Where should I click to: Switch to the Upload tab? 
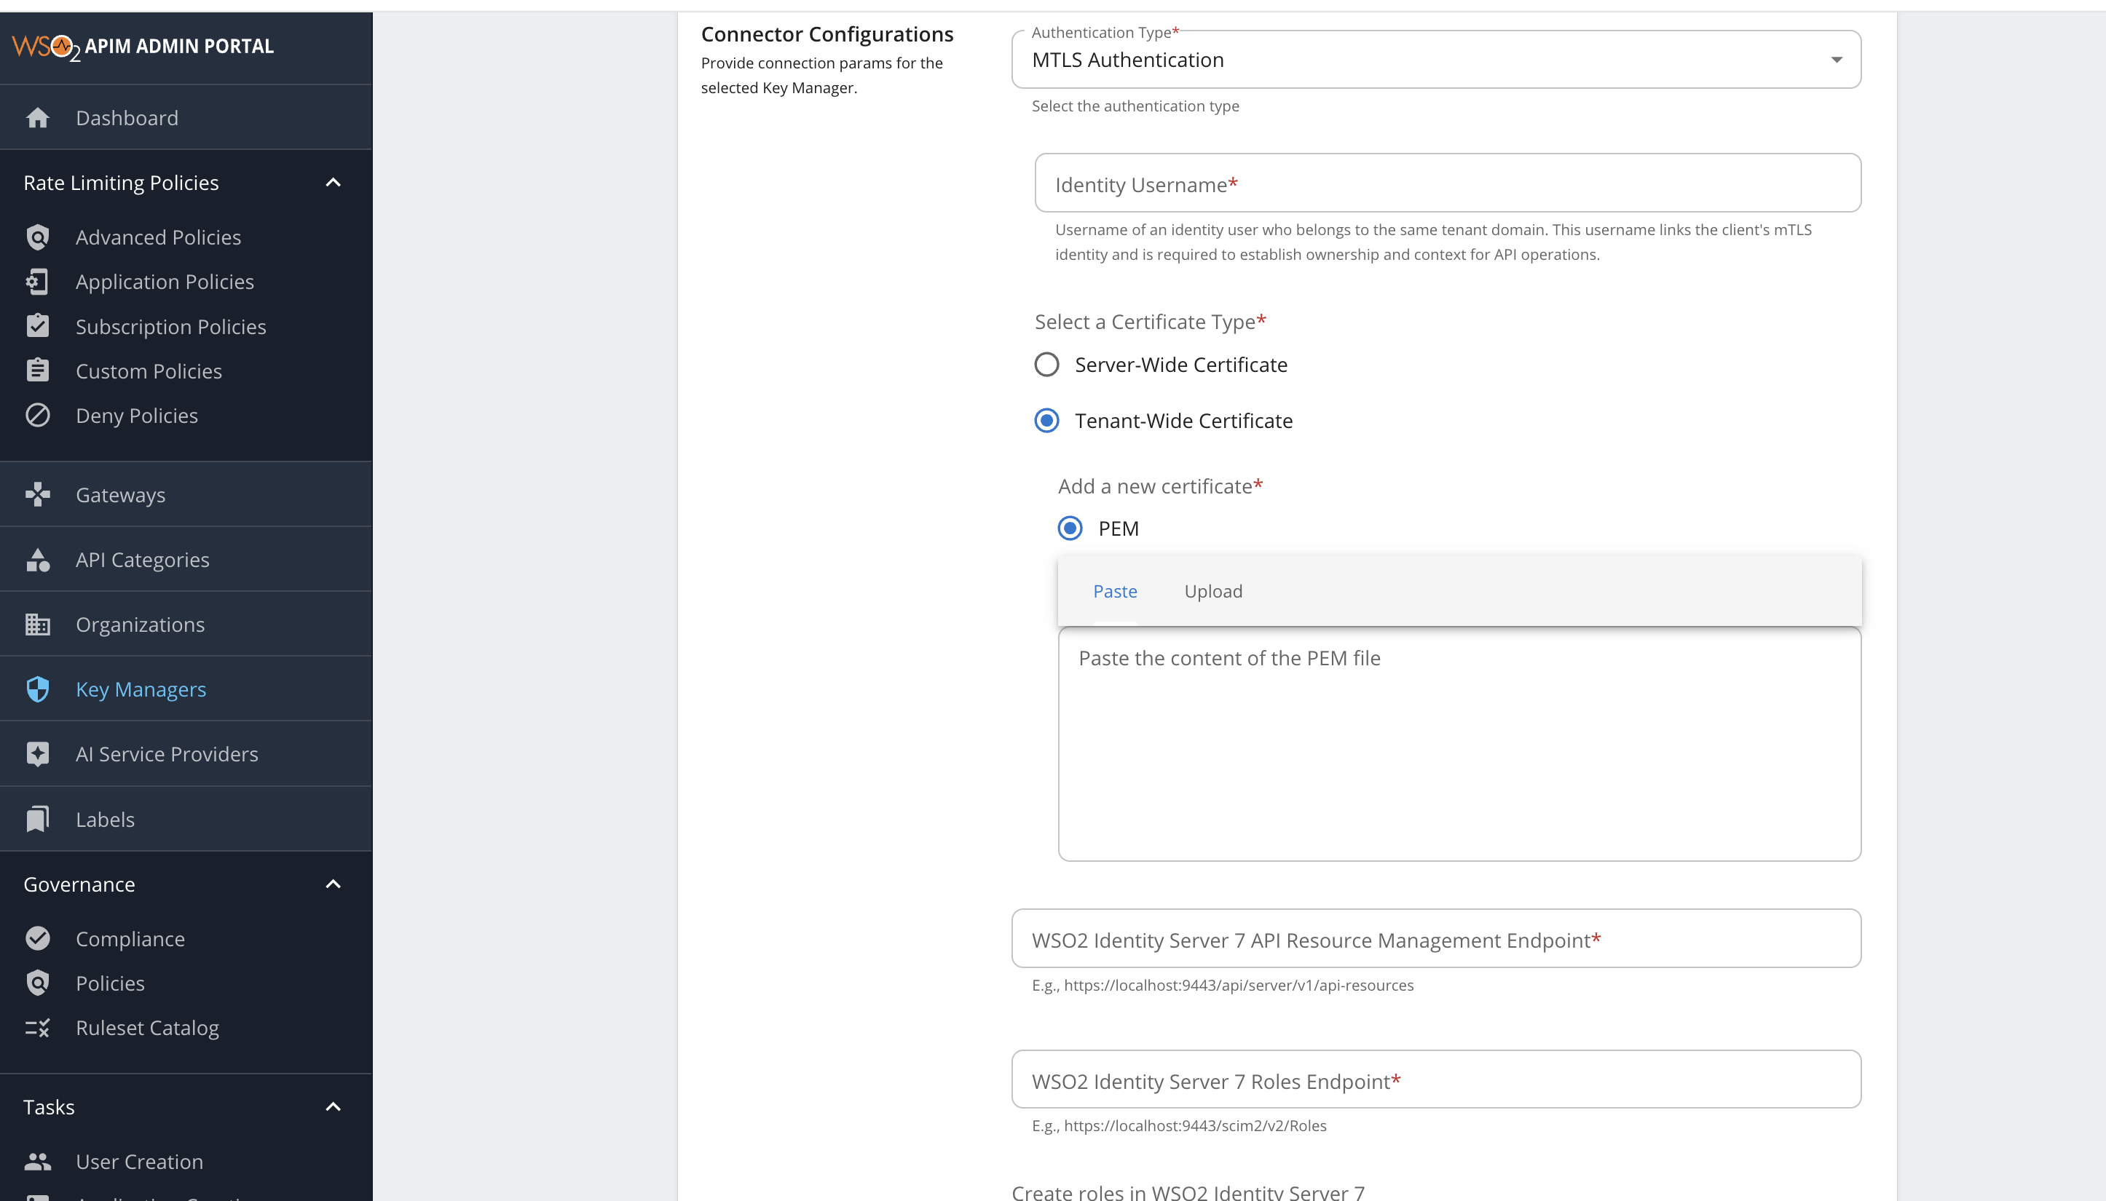1212,592
